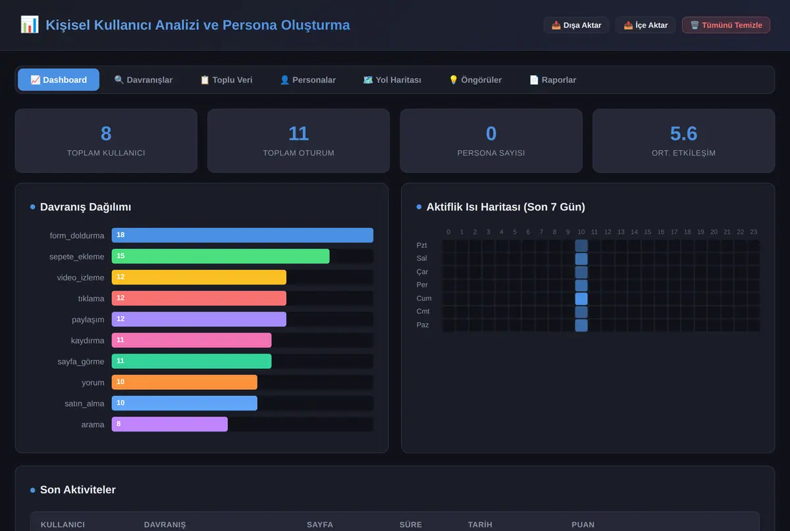Screen dimensions: 790x531
Task: Select the Ort. Etkileşim stat card
Action: (x=684, y=141)
